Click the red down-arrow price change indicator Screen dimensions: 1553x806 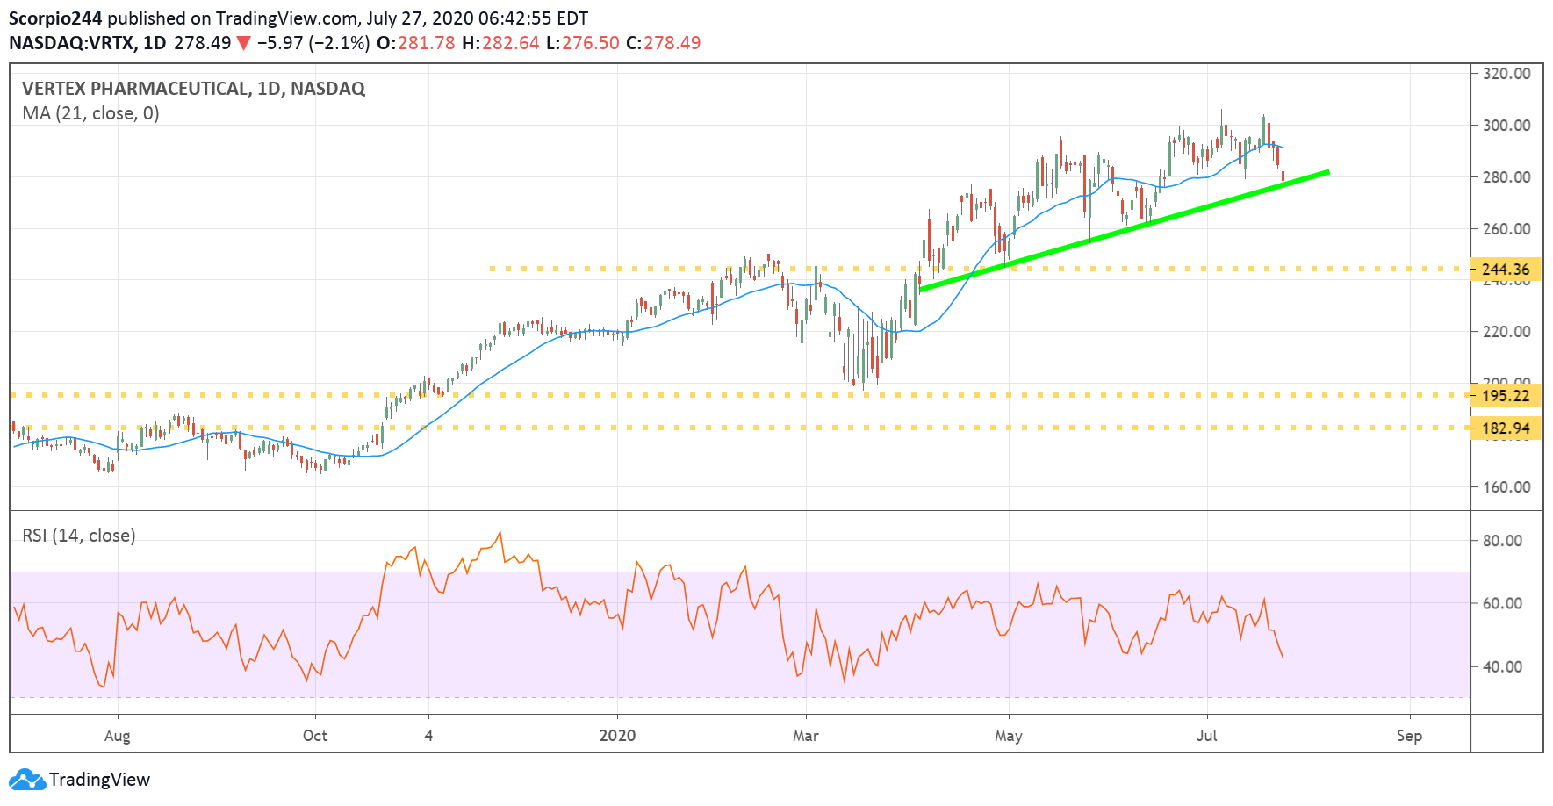(243, 43)
